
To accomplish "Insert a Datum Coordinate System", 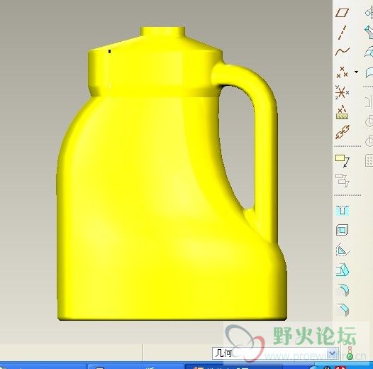I will 342,92.
